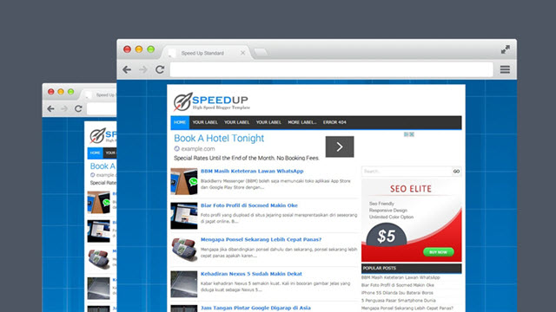This screenshot has height=312, width=556.
Task: Open popular post BBM Masih Keteteran Lawan WhatsApp
Action: click(400, 277)
